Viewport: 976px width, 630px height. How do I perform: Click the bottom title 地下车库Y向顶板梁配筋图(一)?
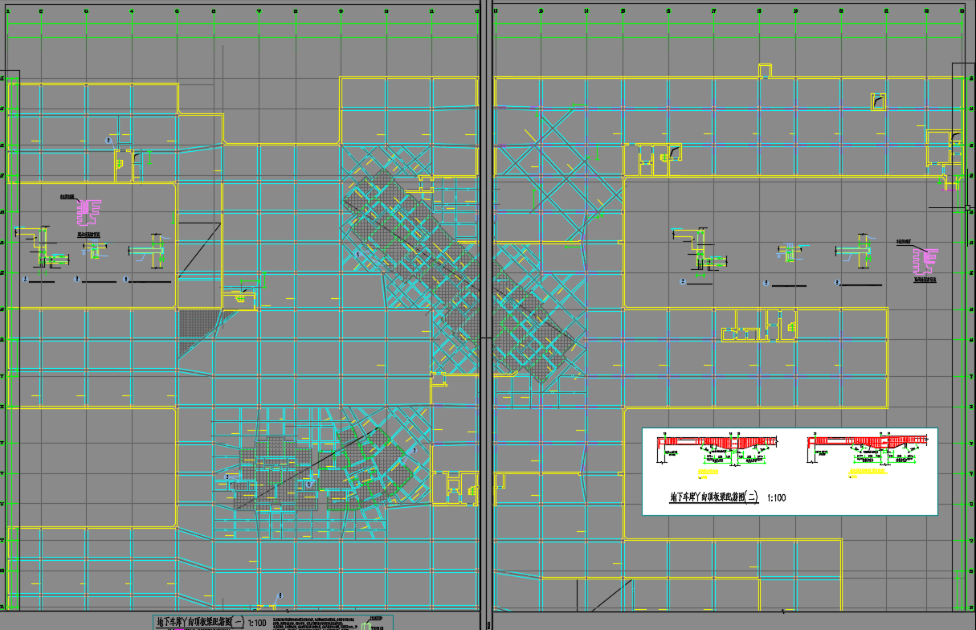click(199, 622)
